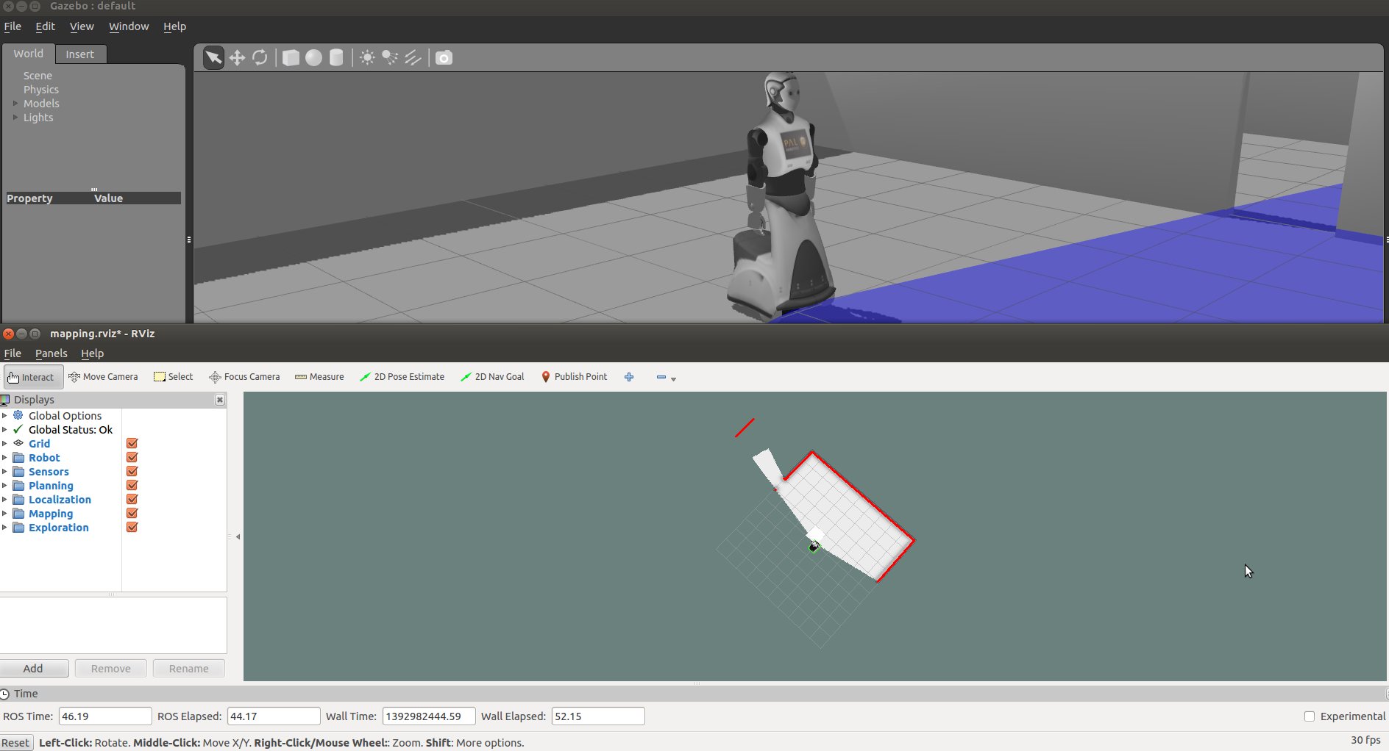Click the ROS Time field
Viewport: 1389px width, 751px height.
point(105,716)
